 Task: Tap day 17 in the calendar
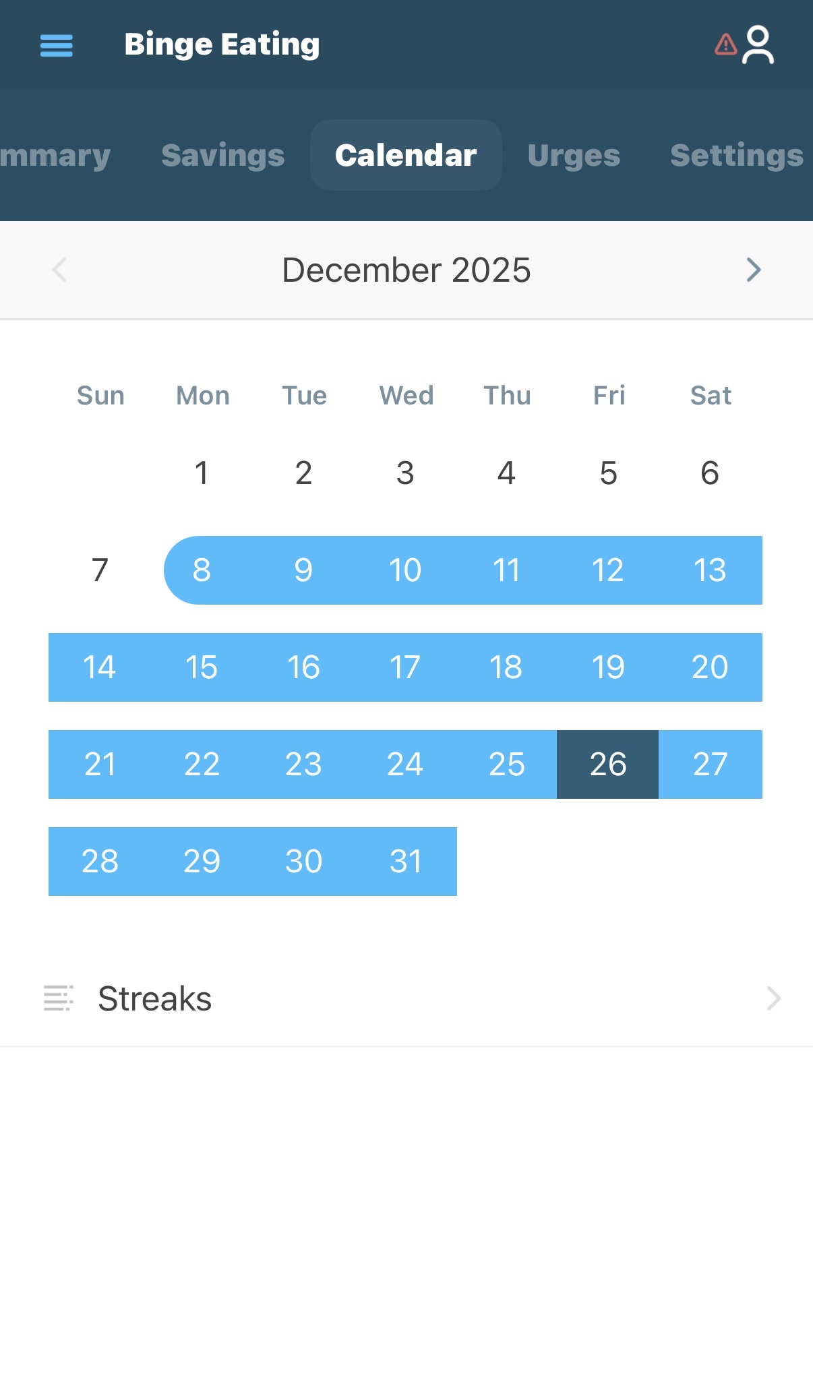(405, 667)
